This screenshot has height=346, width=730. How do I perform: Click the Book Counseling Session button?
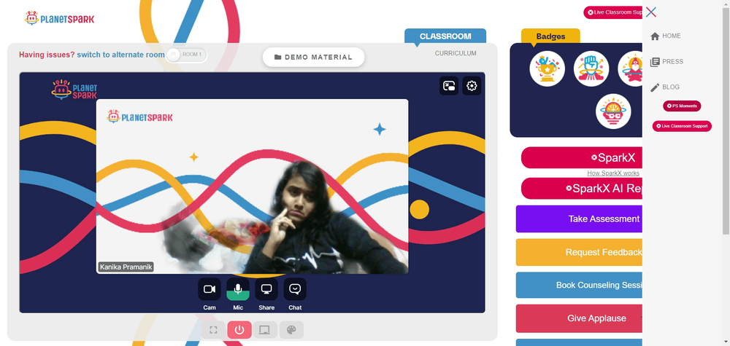(x=579, y=285)
